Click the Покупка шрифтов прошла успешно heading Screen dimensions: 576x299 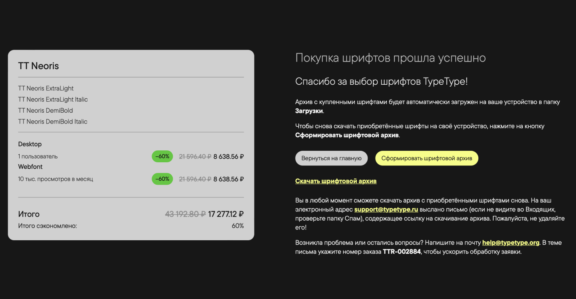click(390, 58)
